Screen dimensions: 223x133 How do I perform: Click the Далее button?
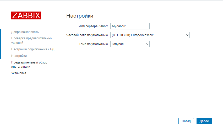(x=204, y=121)
